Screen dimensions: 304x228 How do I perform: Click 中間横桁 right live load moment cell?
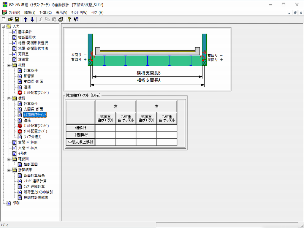(167, 135)
